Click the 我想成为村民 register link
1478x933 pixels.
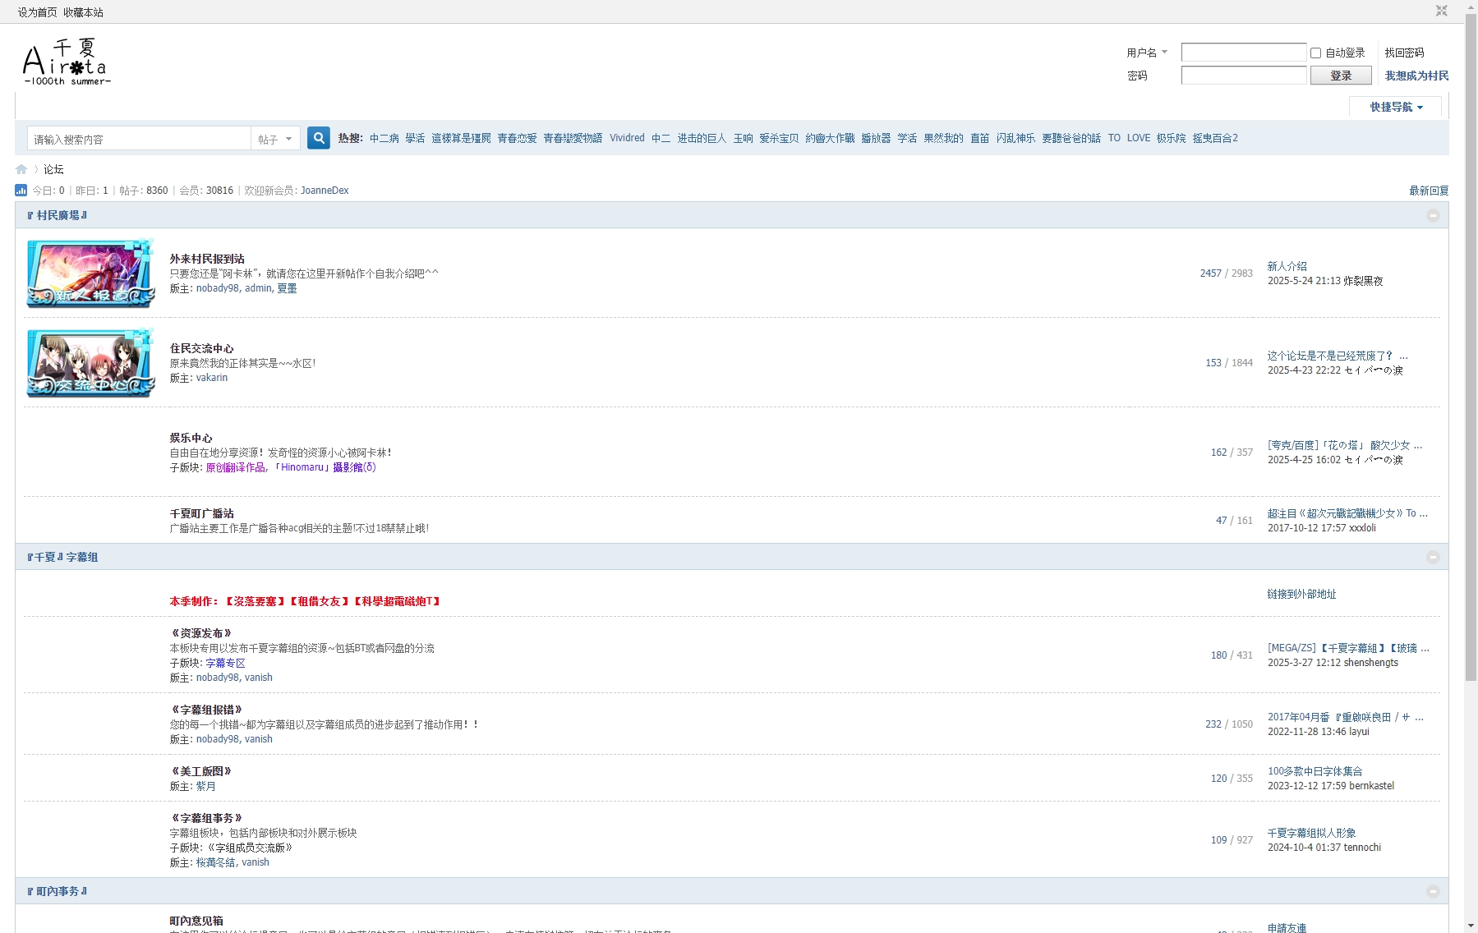pyautogui.click(x=1416, y=76)
